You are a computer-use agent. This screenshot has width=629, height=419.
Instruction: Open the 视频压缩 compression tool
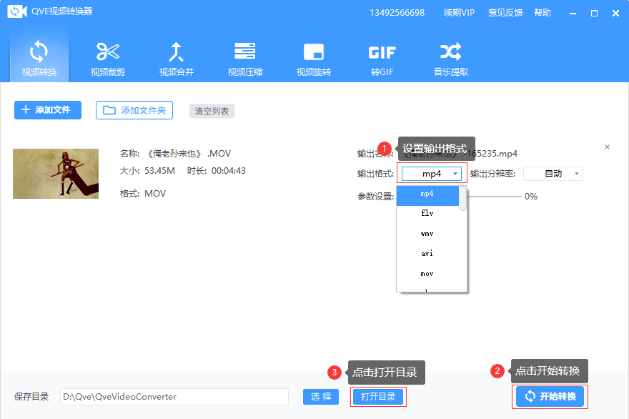(245, 58)
